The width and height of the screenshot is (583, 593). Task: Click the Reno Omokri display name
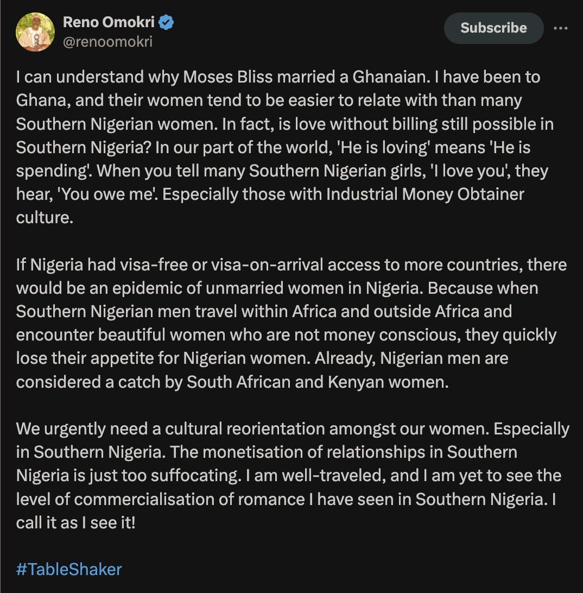click(109, 22)
